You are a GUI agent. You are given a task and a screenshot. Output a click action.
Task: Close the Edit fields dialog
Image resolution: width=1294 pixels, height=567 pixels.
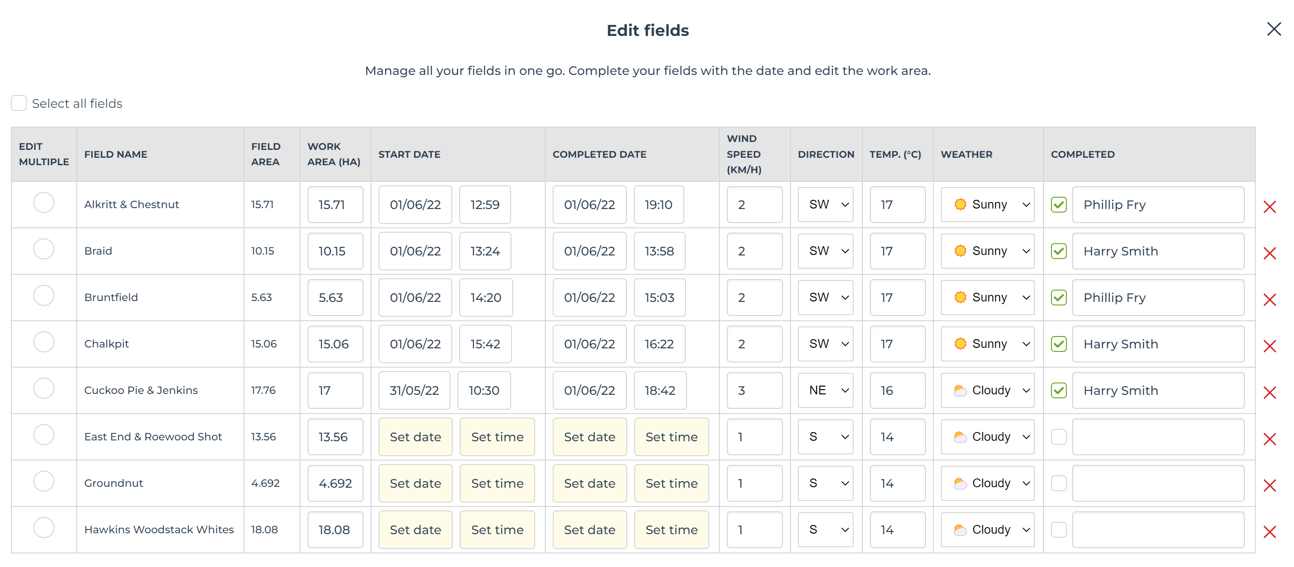1273,29
